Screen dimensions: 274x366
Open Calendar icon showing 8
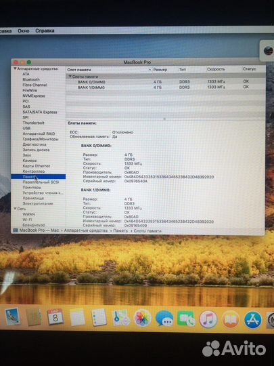tap(55, 317)
